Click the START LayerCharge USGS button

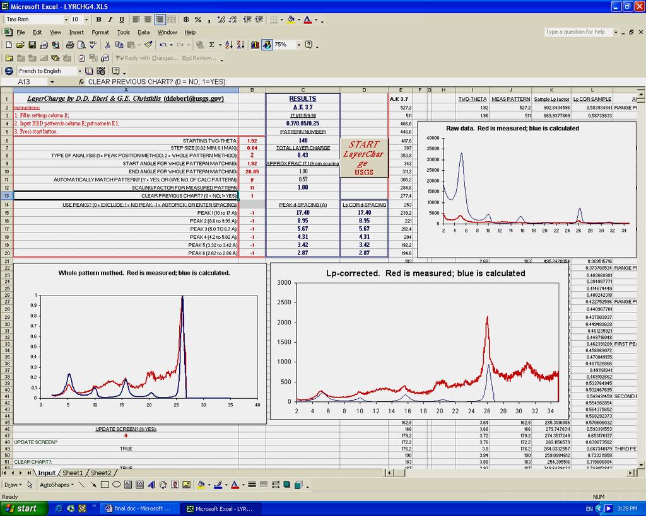point(364,158)
